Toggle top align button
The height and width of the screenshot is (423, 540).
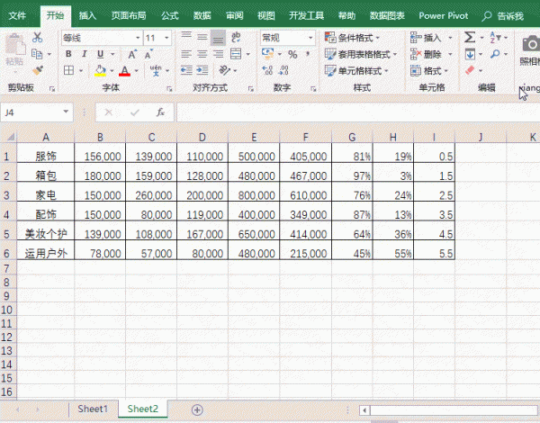tap(186, 37)
